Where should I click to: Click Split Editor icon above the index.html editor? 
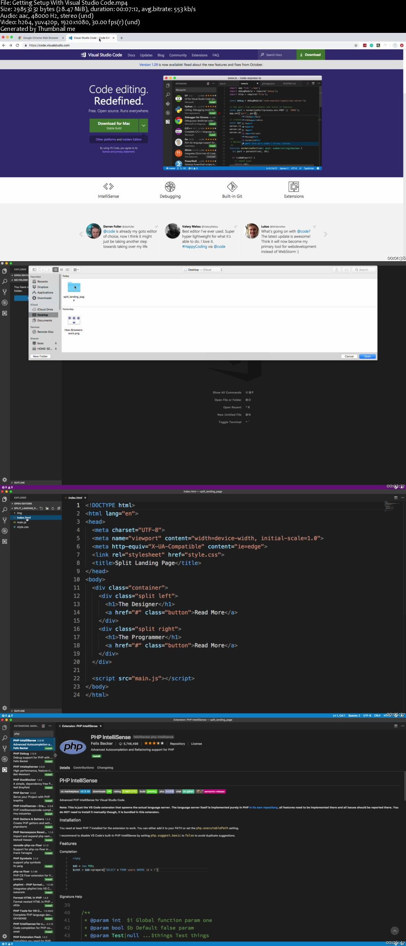coord(396,497)
